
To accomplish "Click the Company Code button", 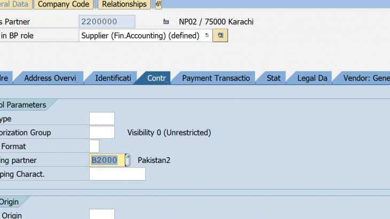I will [x=64, y=4].
